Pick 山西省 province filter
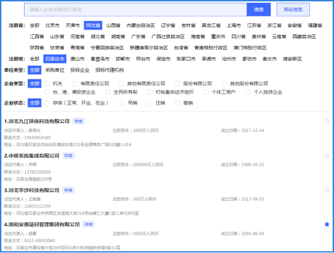Viewport: 334px width, 253px height. 114,25
